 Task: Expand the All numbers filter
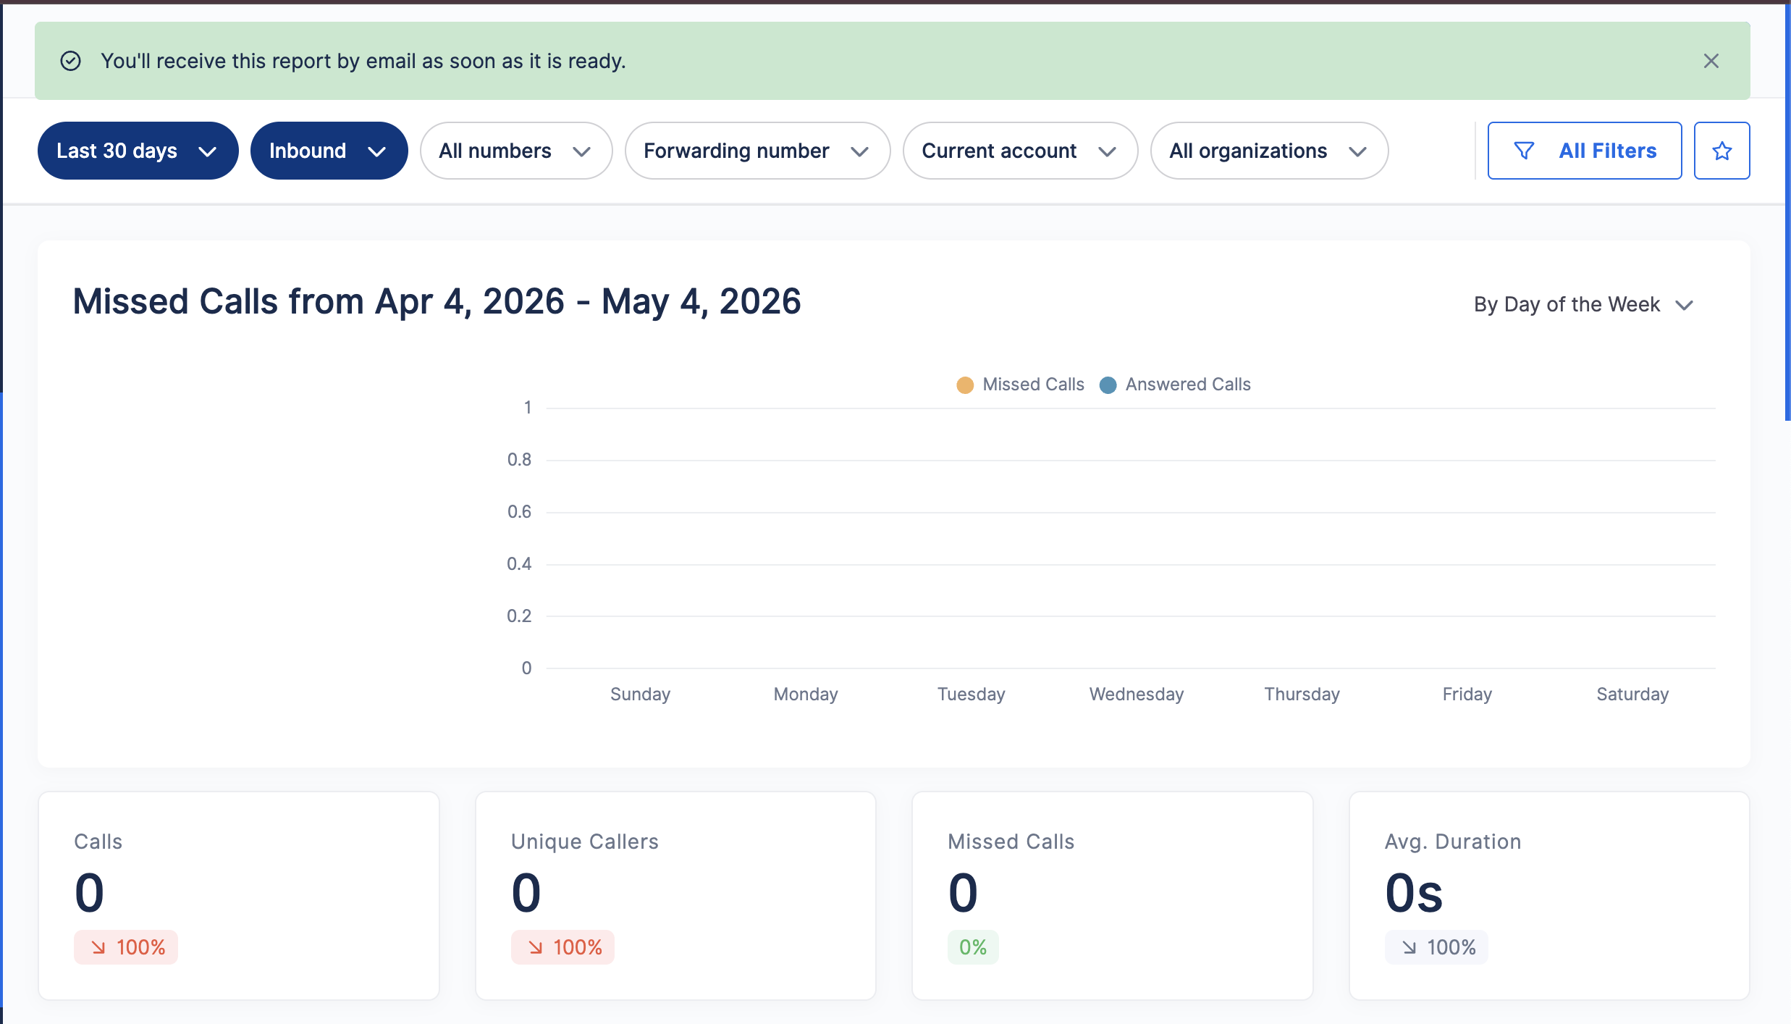[516, 151]
